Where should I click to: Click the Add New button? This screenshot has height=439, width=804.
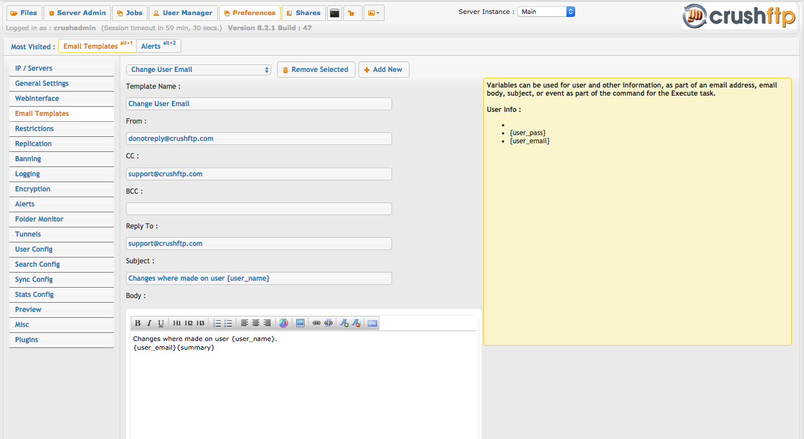tap(383, 70)
